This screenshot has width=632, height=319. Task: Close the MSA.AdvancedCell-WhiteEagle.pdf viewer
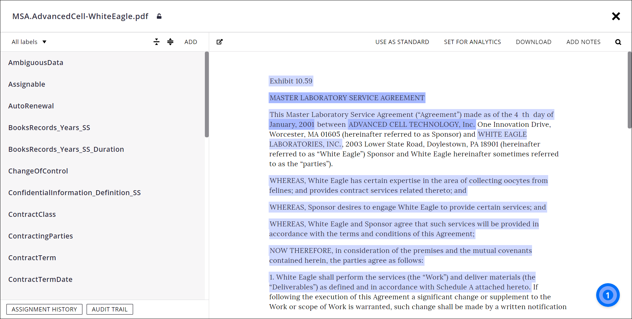(616, 16)
